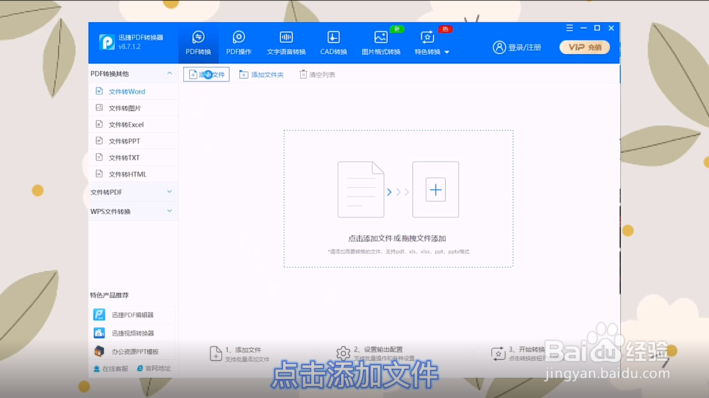Select 文件转Word in the sidebar

pyautogui.click(x=133, y=91)
